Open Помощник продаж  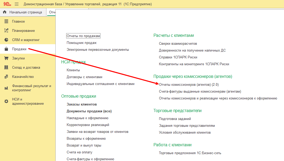(81, 43)
